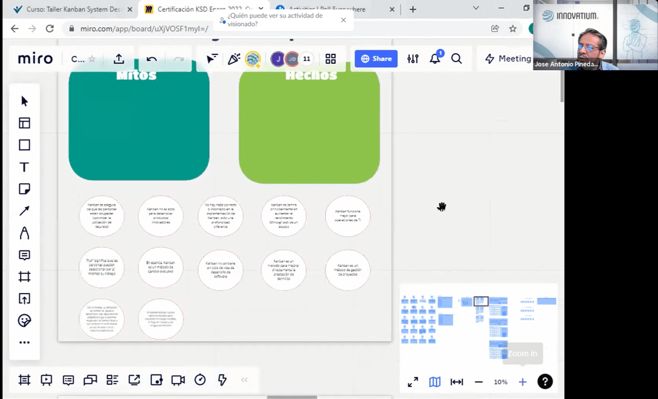Toggle the minimap view
Viewport: 658px width, 399px height.
(434, 382)
